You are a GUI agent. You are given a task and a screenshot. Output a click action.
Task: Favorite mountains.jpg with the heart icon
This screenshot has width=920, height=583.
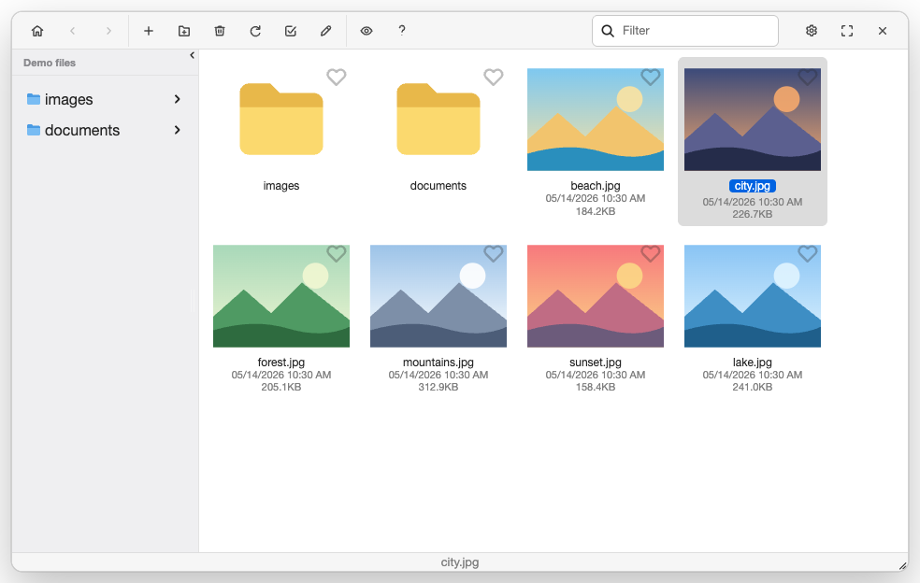click(x=494, y=253)
